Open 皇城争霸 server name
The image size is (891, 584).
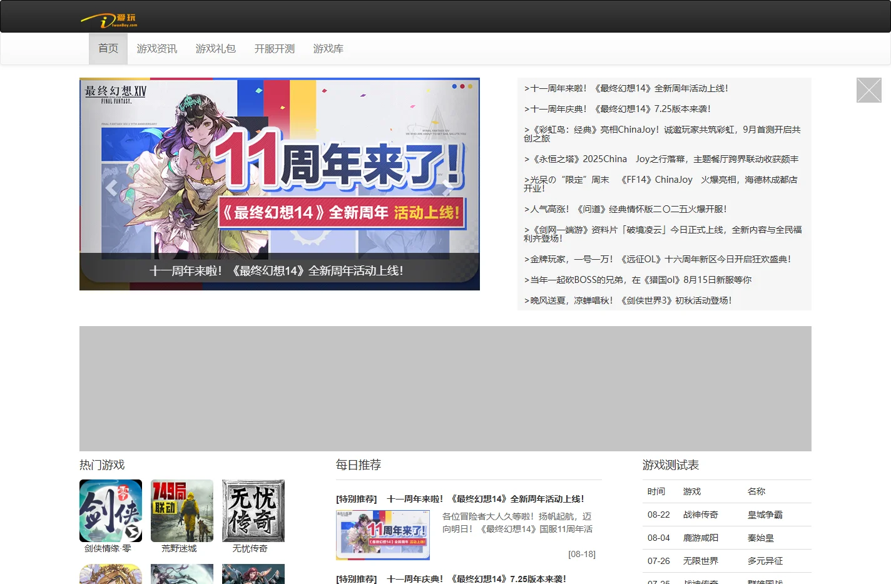(x=765, y=515)
